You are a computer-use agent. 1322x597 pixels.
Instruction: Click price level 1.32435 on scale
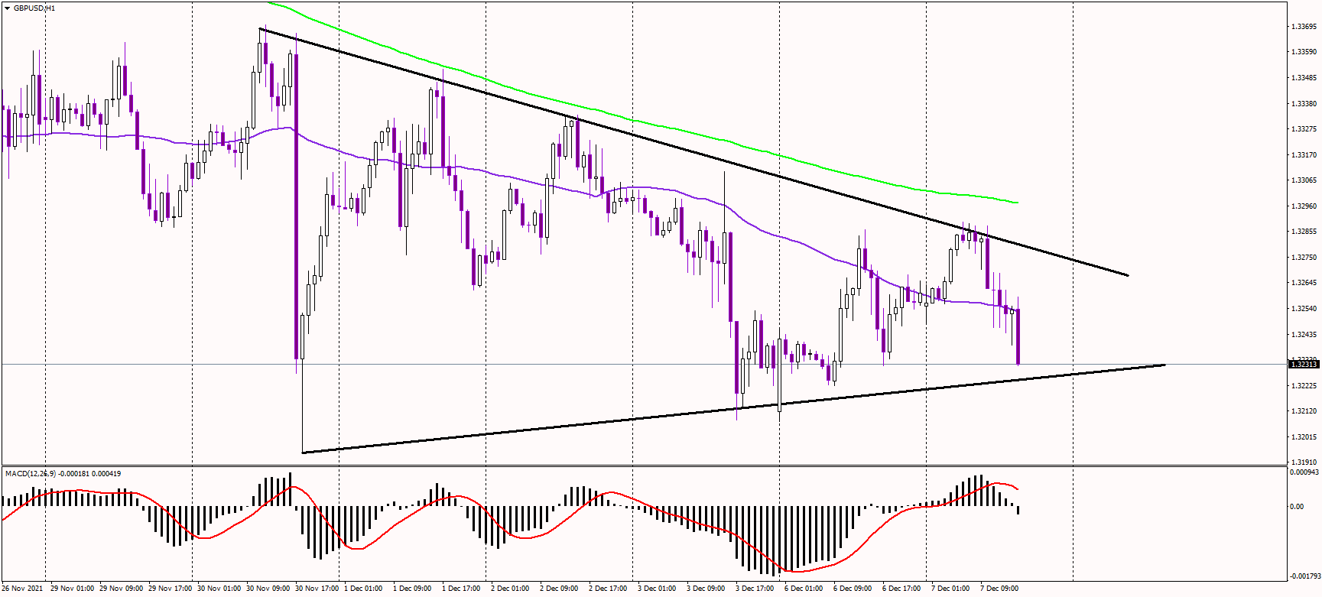(1304, 335)
